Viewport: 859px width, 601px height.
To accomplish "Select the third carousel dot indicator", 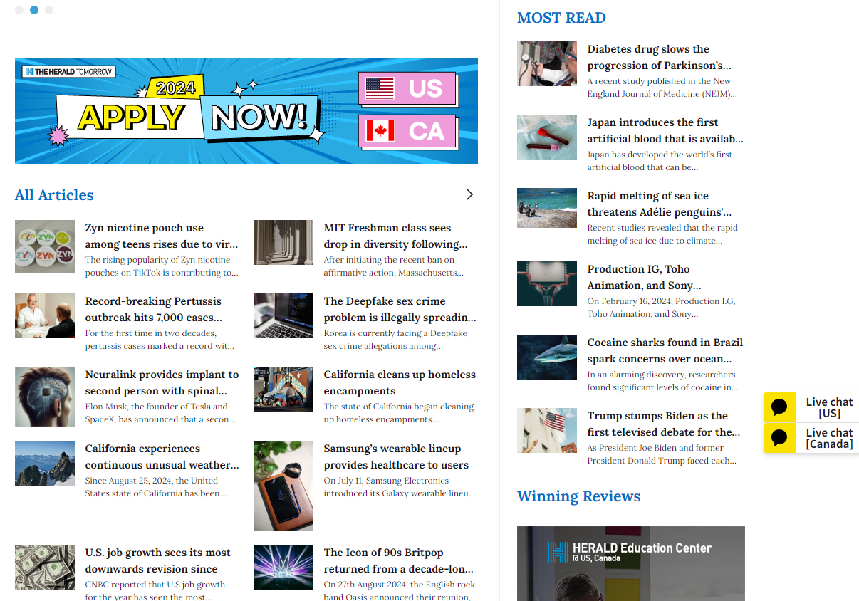I will 49,10.
